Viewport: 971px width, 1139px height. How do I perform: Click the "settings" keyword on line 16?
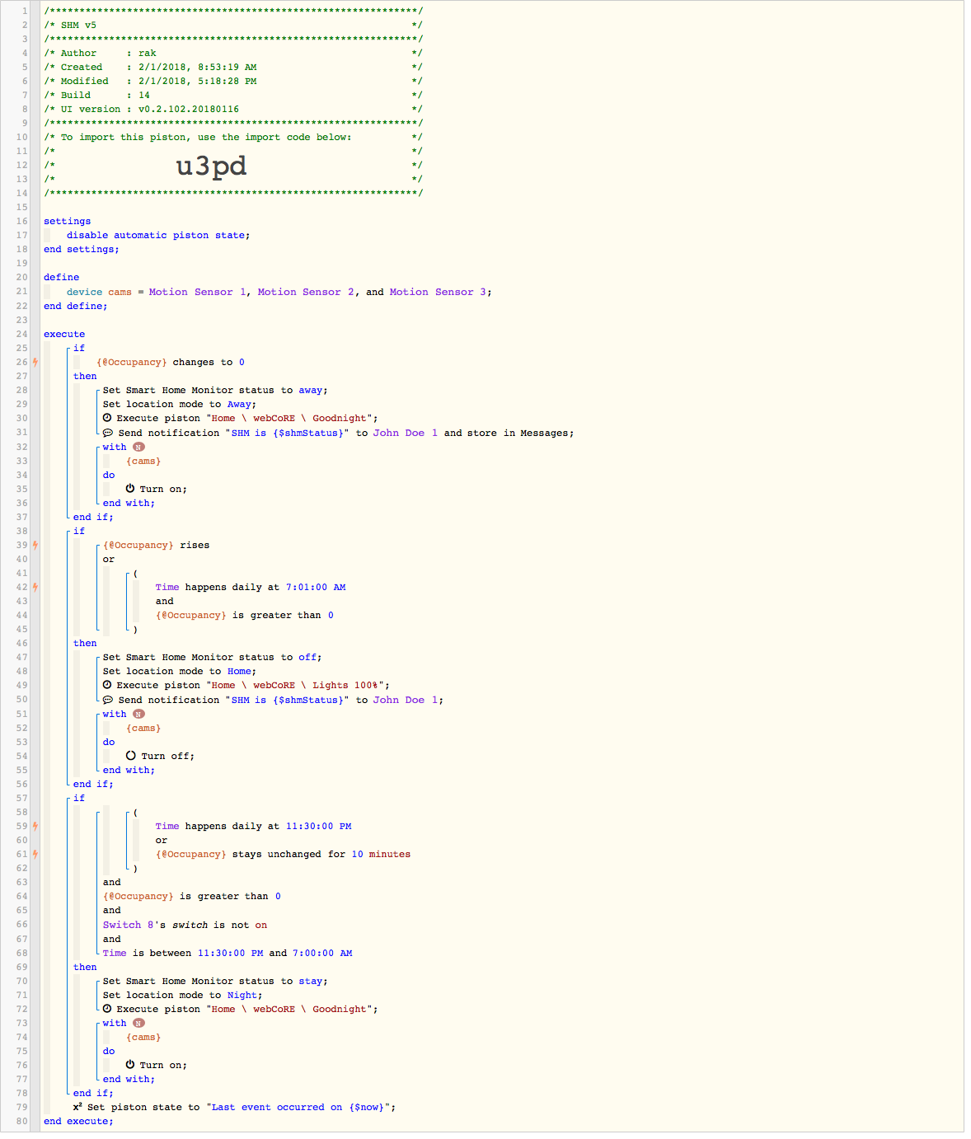pyautogui.click(x=68, y=221)
